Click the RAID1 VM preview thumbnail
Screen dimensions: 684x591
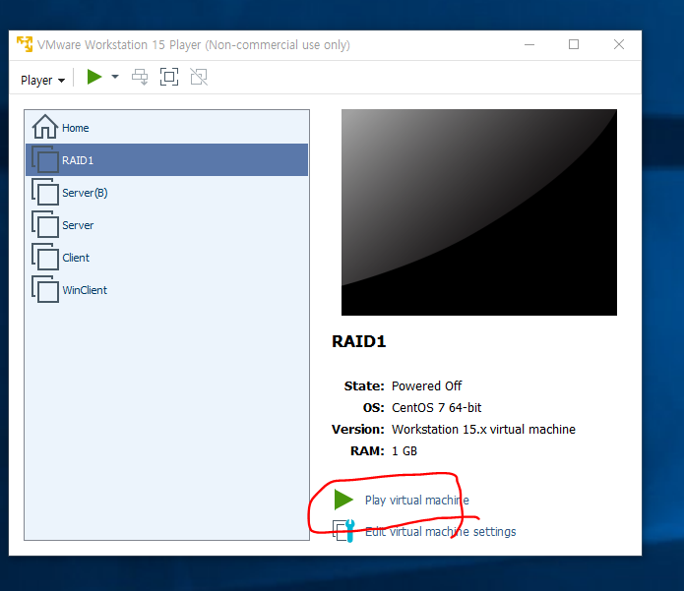(x=479, y=212)
